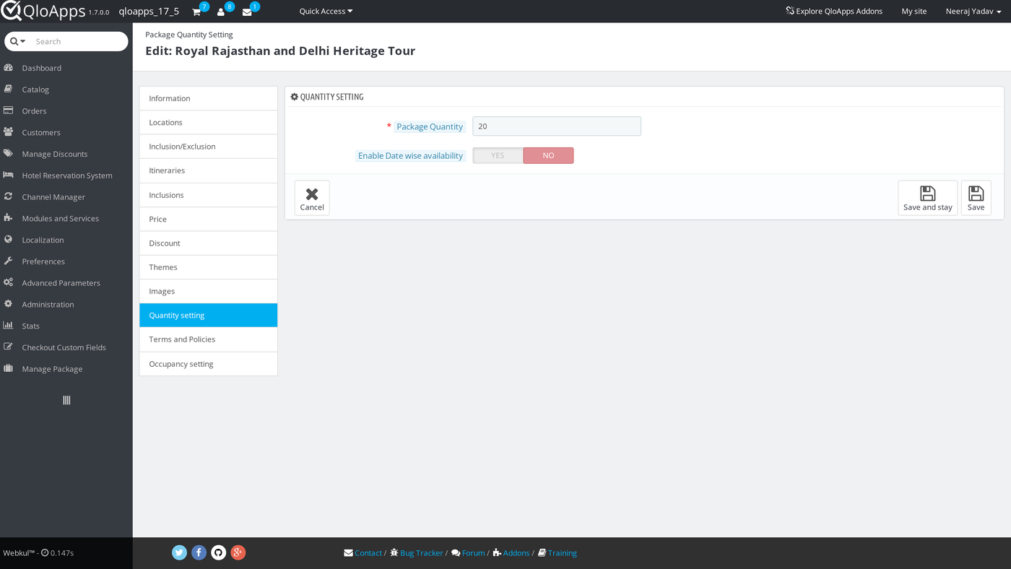The width and height of the screenshot is (1011, 569).
Task: Open the Neeraj Yadav user menu
Action: point(973,11)
